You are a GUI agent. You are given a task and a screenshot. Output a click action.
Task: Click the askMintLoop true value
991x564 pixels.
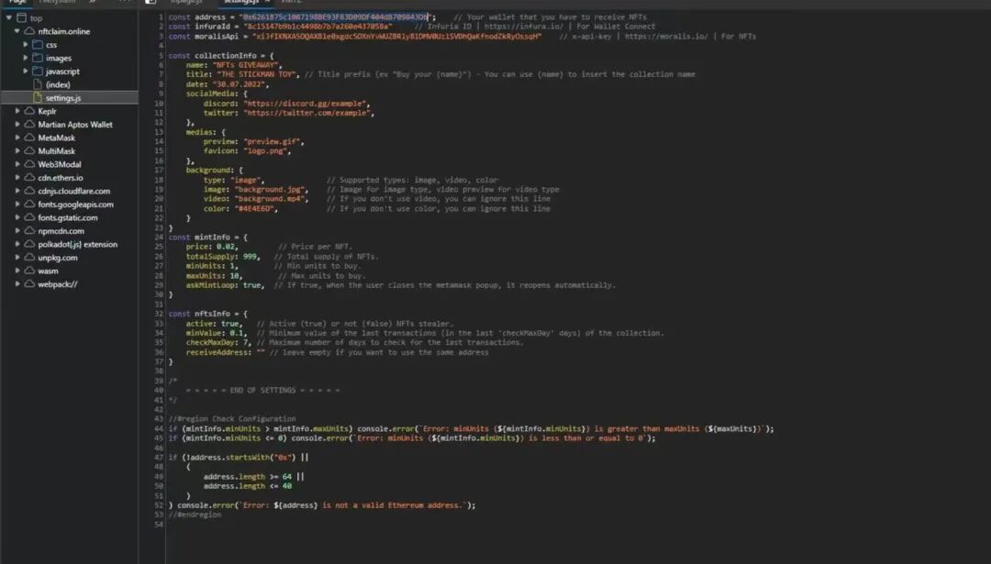[x=251, y=285]
